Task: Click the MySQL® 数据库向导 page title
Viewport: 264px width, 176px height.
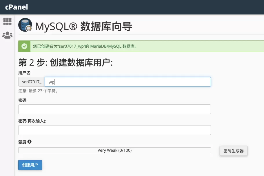Action: (x=83, y=26)
